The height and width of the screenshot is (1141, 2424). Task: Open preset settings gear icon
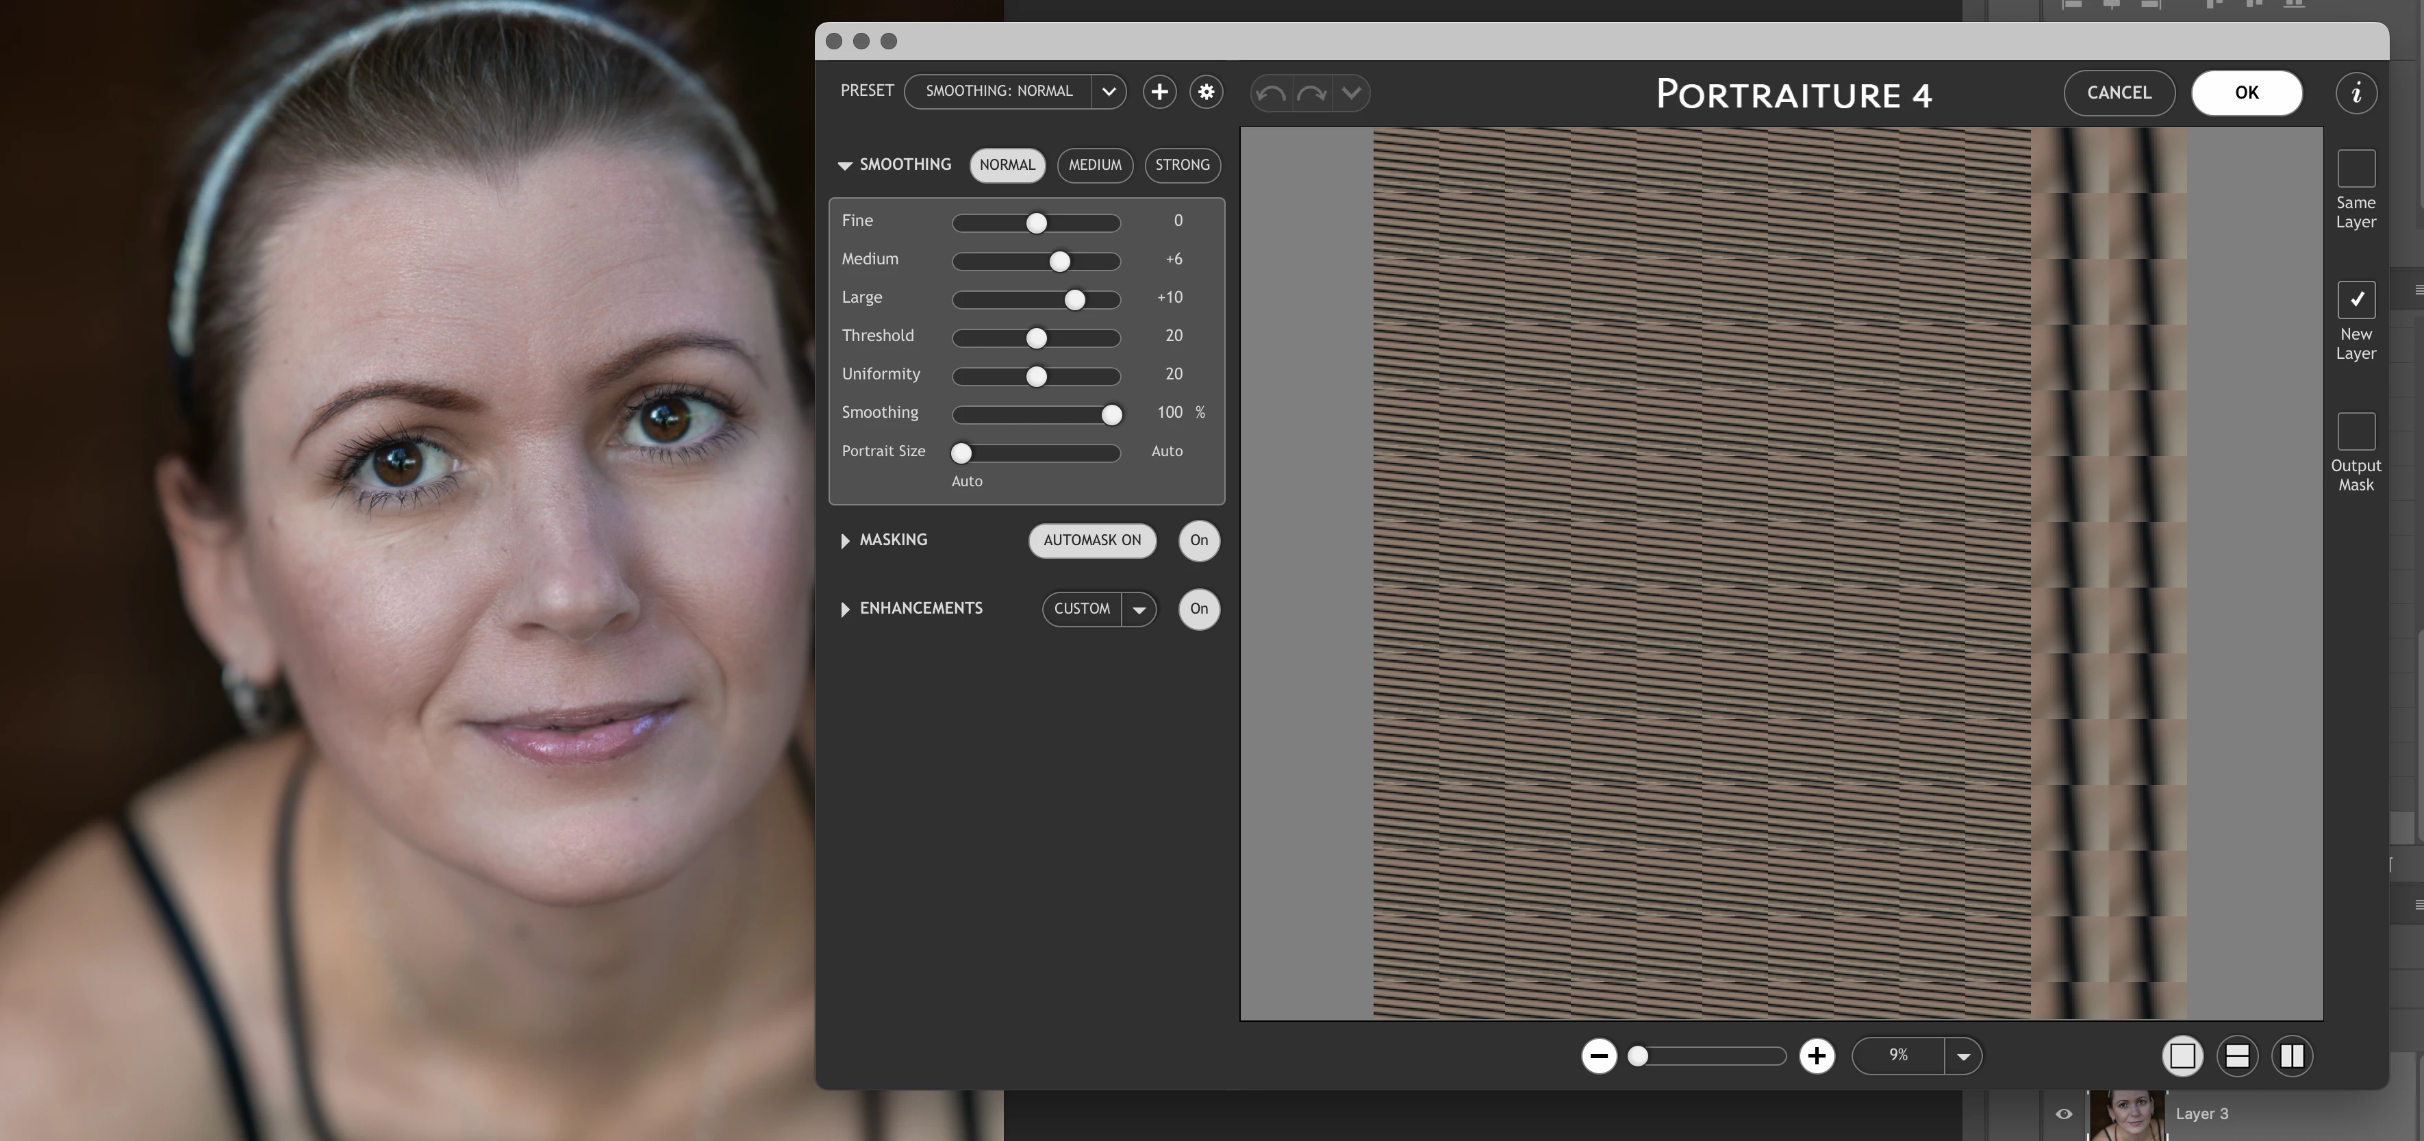(1207, 92)
